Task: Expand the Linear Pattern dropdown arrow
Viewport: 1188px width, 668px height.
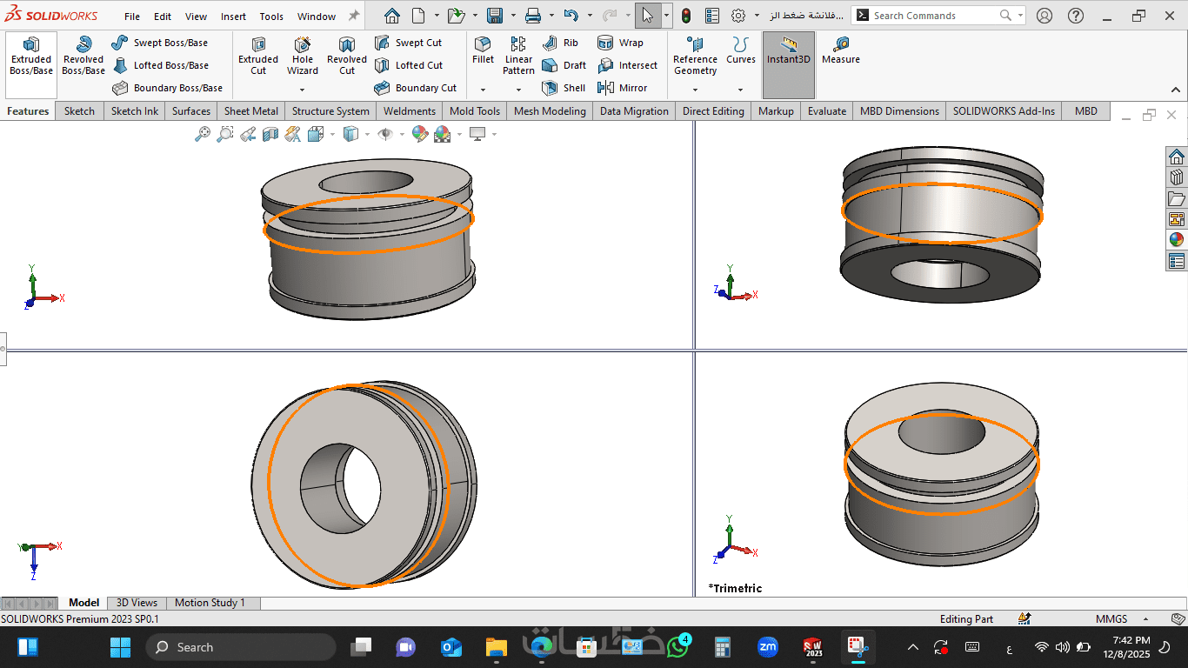Action: click(x=518, y=90)
